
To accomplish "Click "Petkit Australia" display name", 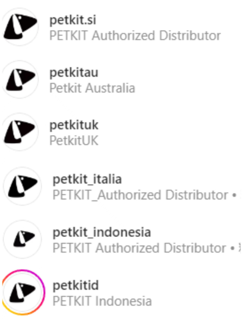I will pyautogui.click(x=92, y=88).
